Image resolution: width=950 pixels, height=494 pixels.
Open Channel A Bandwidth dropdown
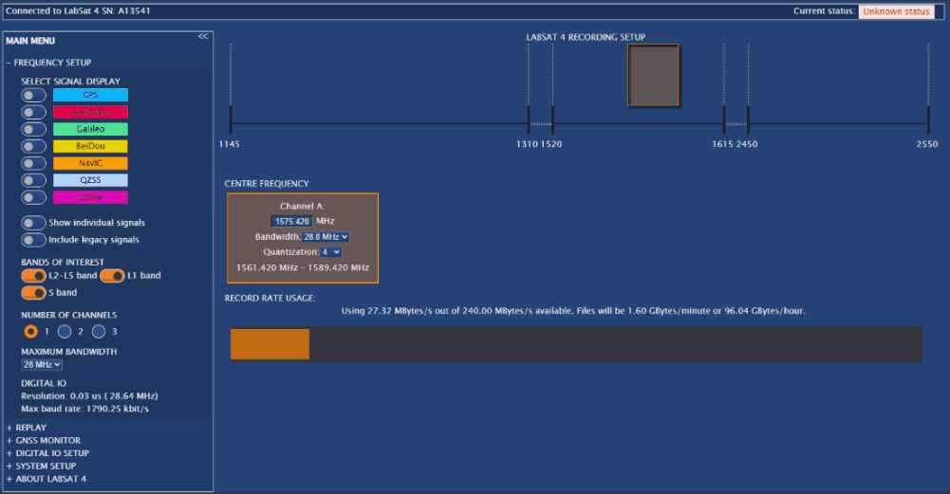(326, 237)
